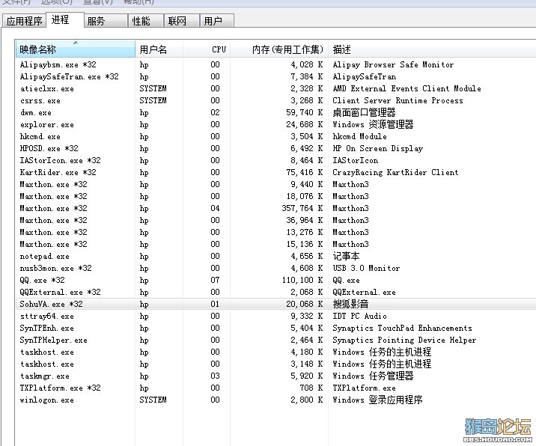Select the 进程 tab
536x446 pixels.
point(65,19)
